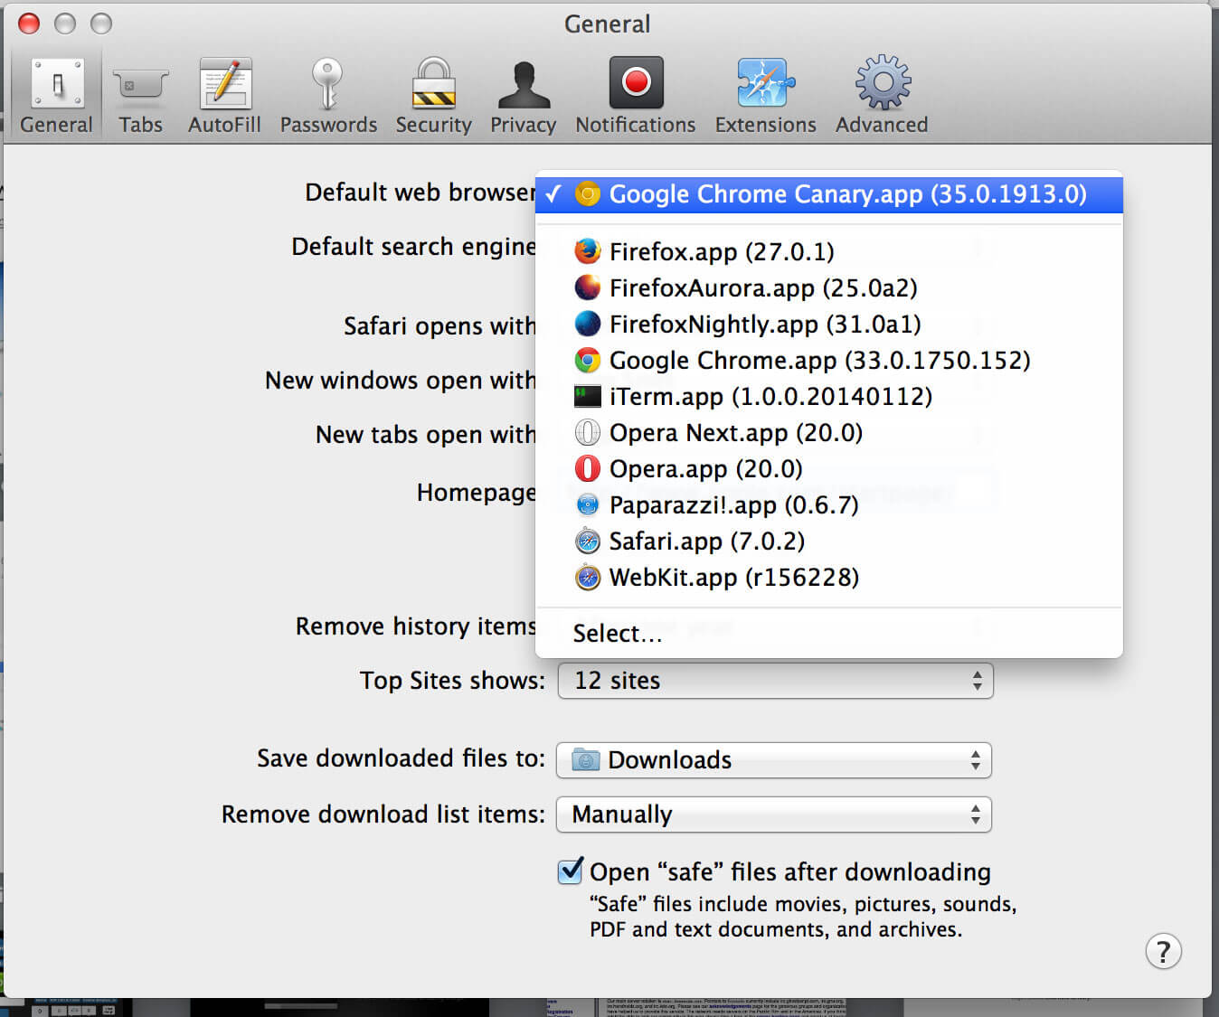The height and width of the screenshot is (1017, 1219).
Task: Pick Google Chrome.app (33.0.1750.152)
Action: click(829, 360)
